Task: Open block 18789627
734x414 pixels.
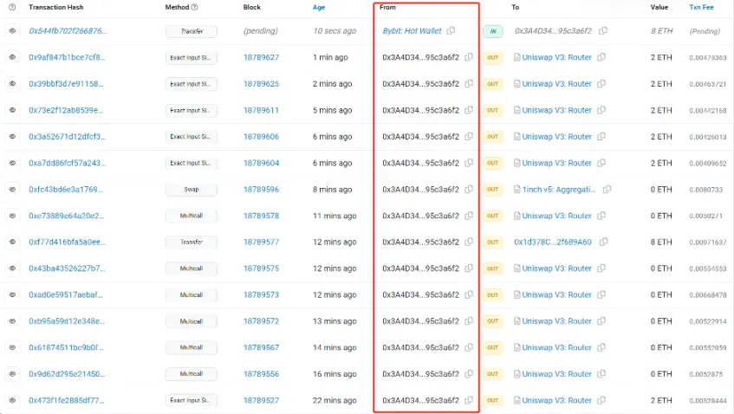Action: 261,57
